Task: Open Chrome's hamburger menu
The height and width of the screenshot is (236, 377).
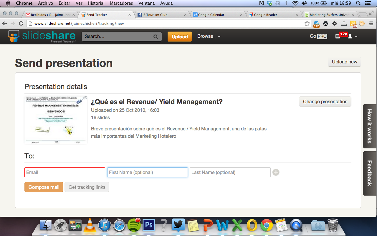Action: [x=371, y=24]
